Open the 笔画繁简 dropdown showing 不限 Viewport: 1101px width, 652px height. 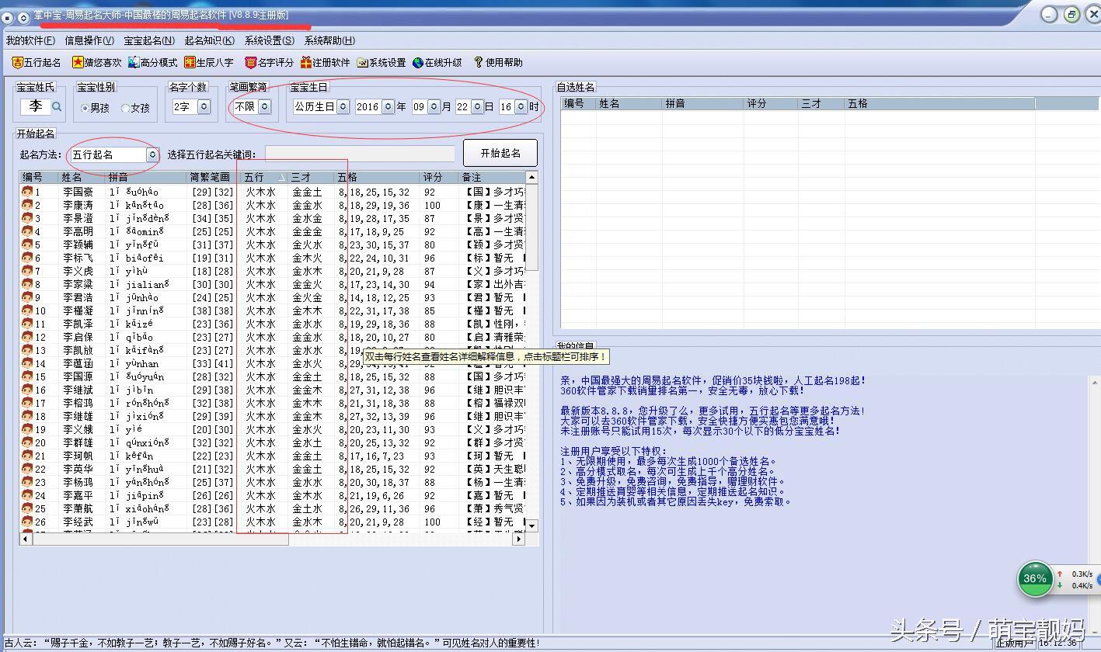tap(264, 107)
